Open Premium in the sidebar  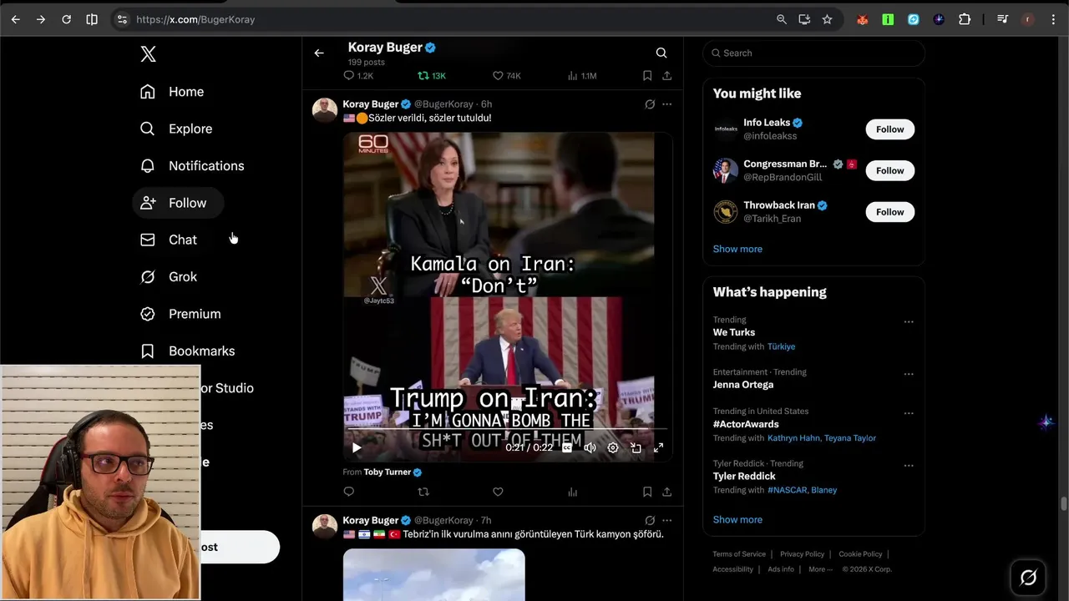click(x=180, y=314)
